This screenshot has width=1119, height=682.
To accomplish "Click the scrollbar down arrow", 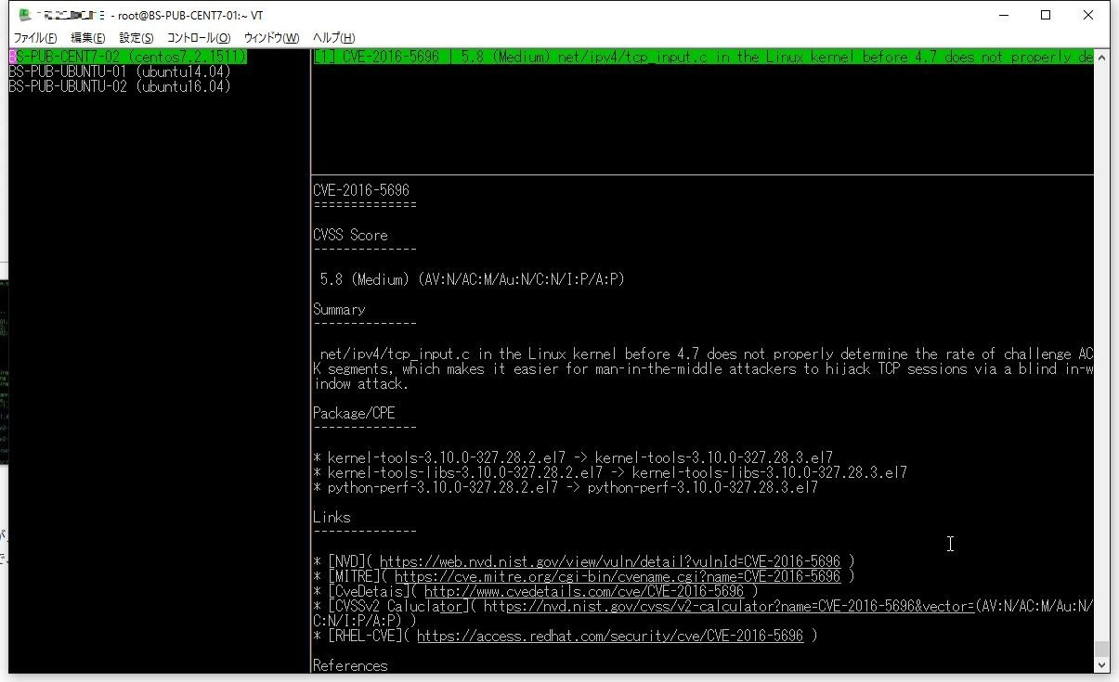I will coord(1101,664).
